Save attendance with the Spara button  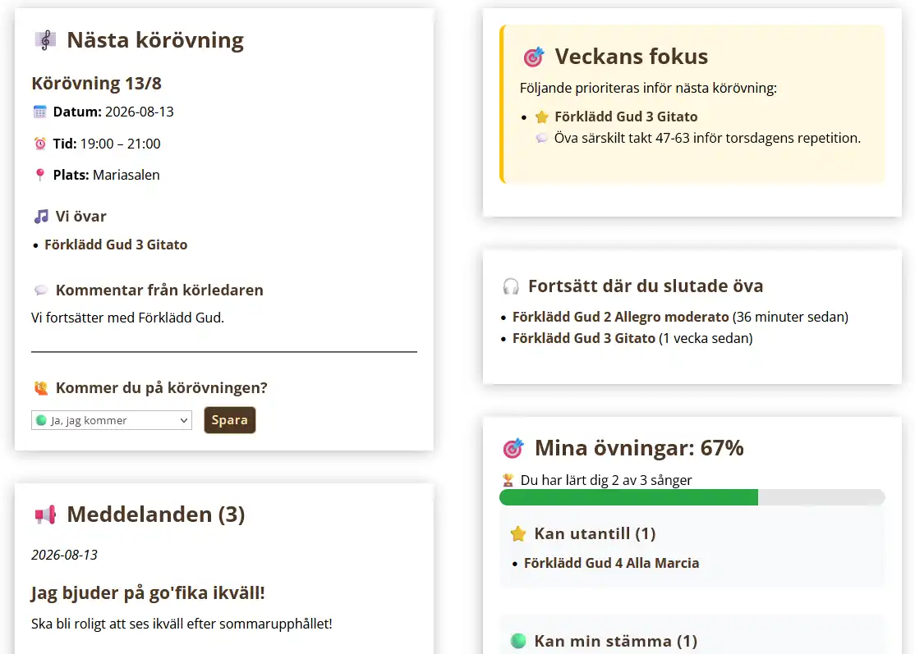(230, 420)
